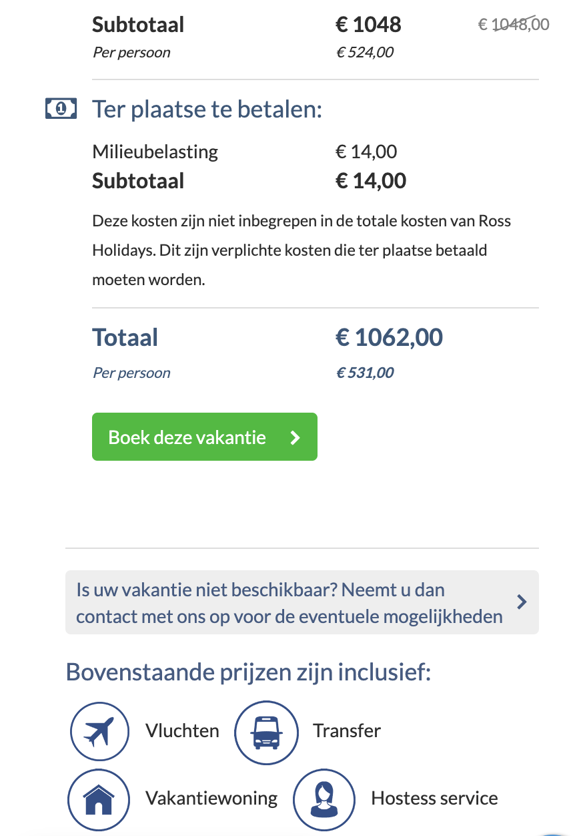Screen dimensions: 587x836
Task: Click the Subtotaal € 1048 amount
Action: tap(368, 25)
